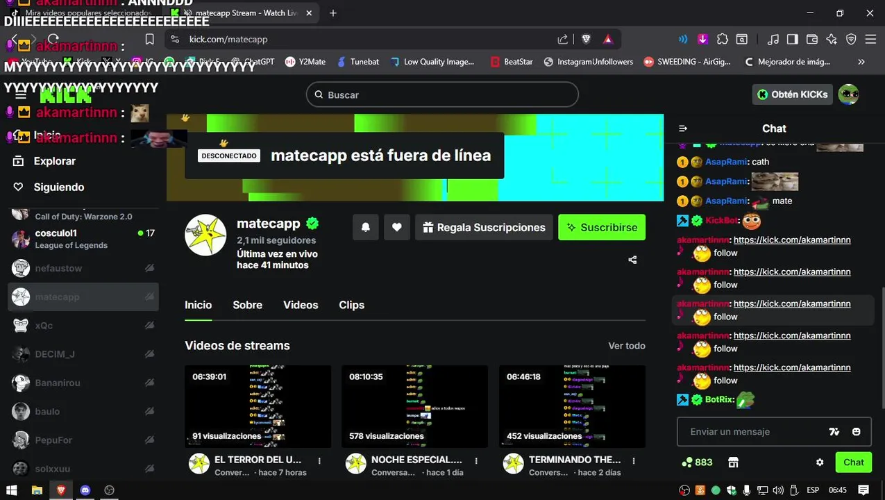Select PepuFor channel in sidebar
Viewport: 885px width, 500px height.
pyautogui.click(x=83, y=440)
